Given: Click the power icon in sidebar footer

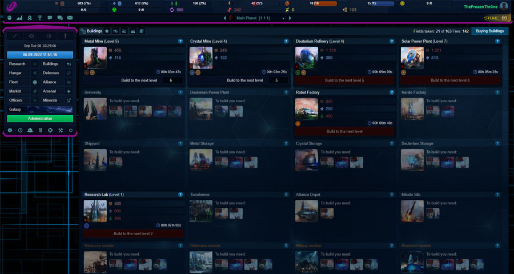Looking at the screenshot, I should coord(70,130).
